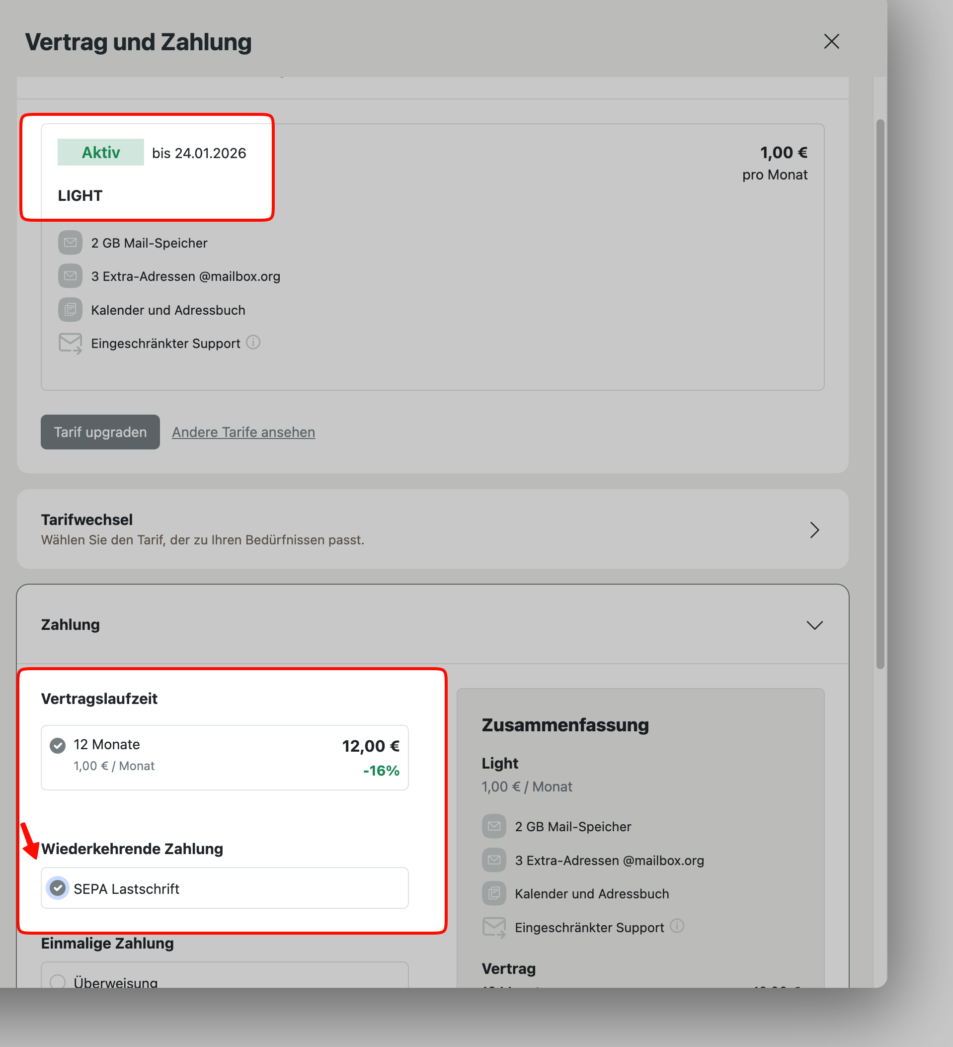Screen dimensions: 953x1047
Task: Click the forwarding mail icon beside Eingeschränkter Support
Action: tap(70, 344)
